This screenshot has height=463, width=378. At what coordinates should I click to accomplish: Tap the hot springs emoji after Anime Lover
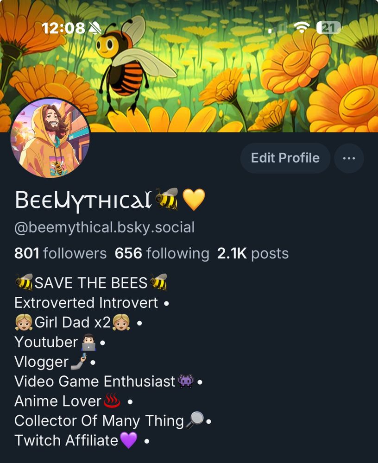click(112, 400)
